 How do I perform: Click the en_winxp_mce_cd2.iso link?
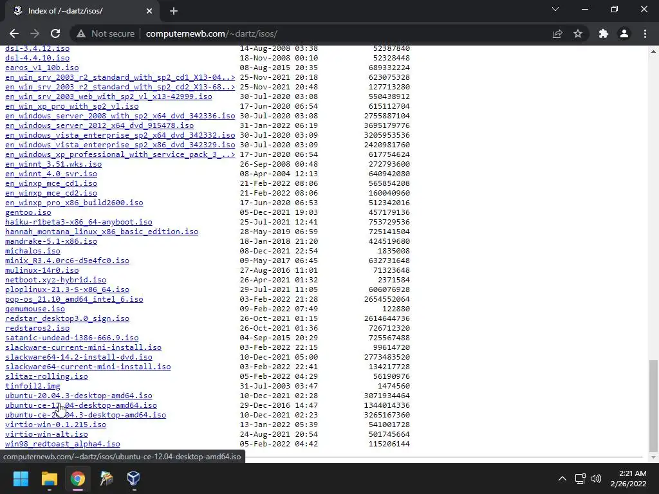coord(51,193)
